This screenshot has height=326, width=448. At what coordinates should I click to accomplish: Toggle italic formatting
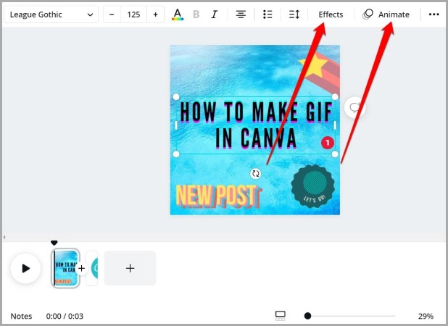click(x=215, y=14)
